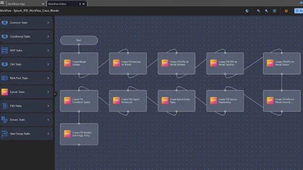
Task: Click the workflow title Splunk_ITSI_Workflow_Cisco_Meraki
Action: click(36, 11)
